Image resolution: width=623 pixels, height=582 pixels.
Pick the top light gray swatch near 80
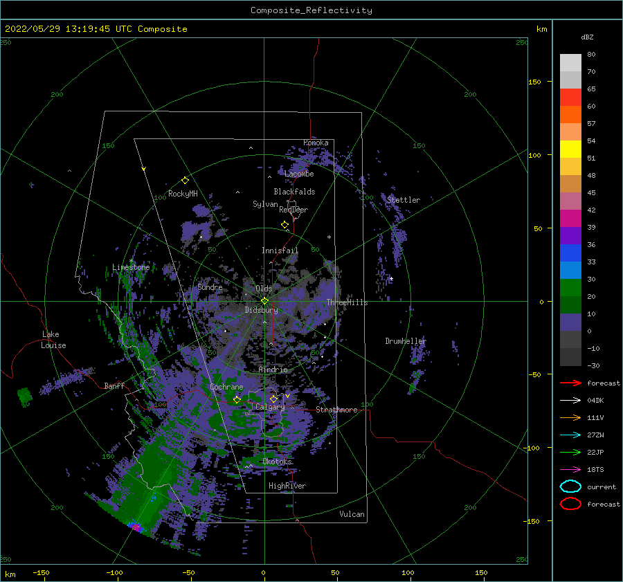pos(570,62)
